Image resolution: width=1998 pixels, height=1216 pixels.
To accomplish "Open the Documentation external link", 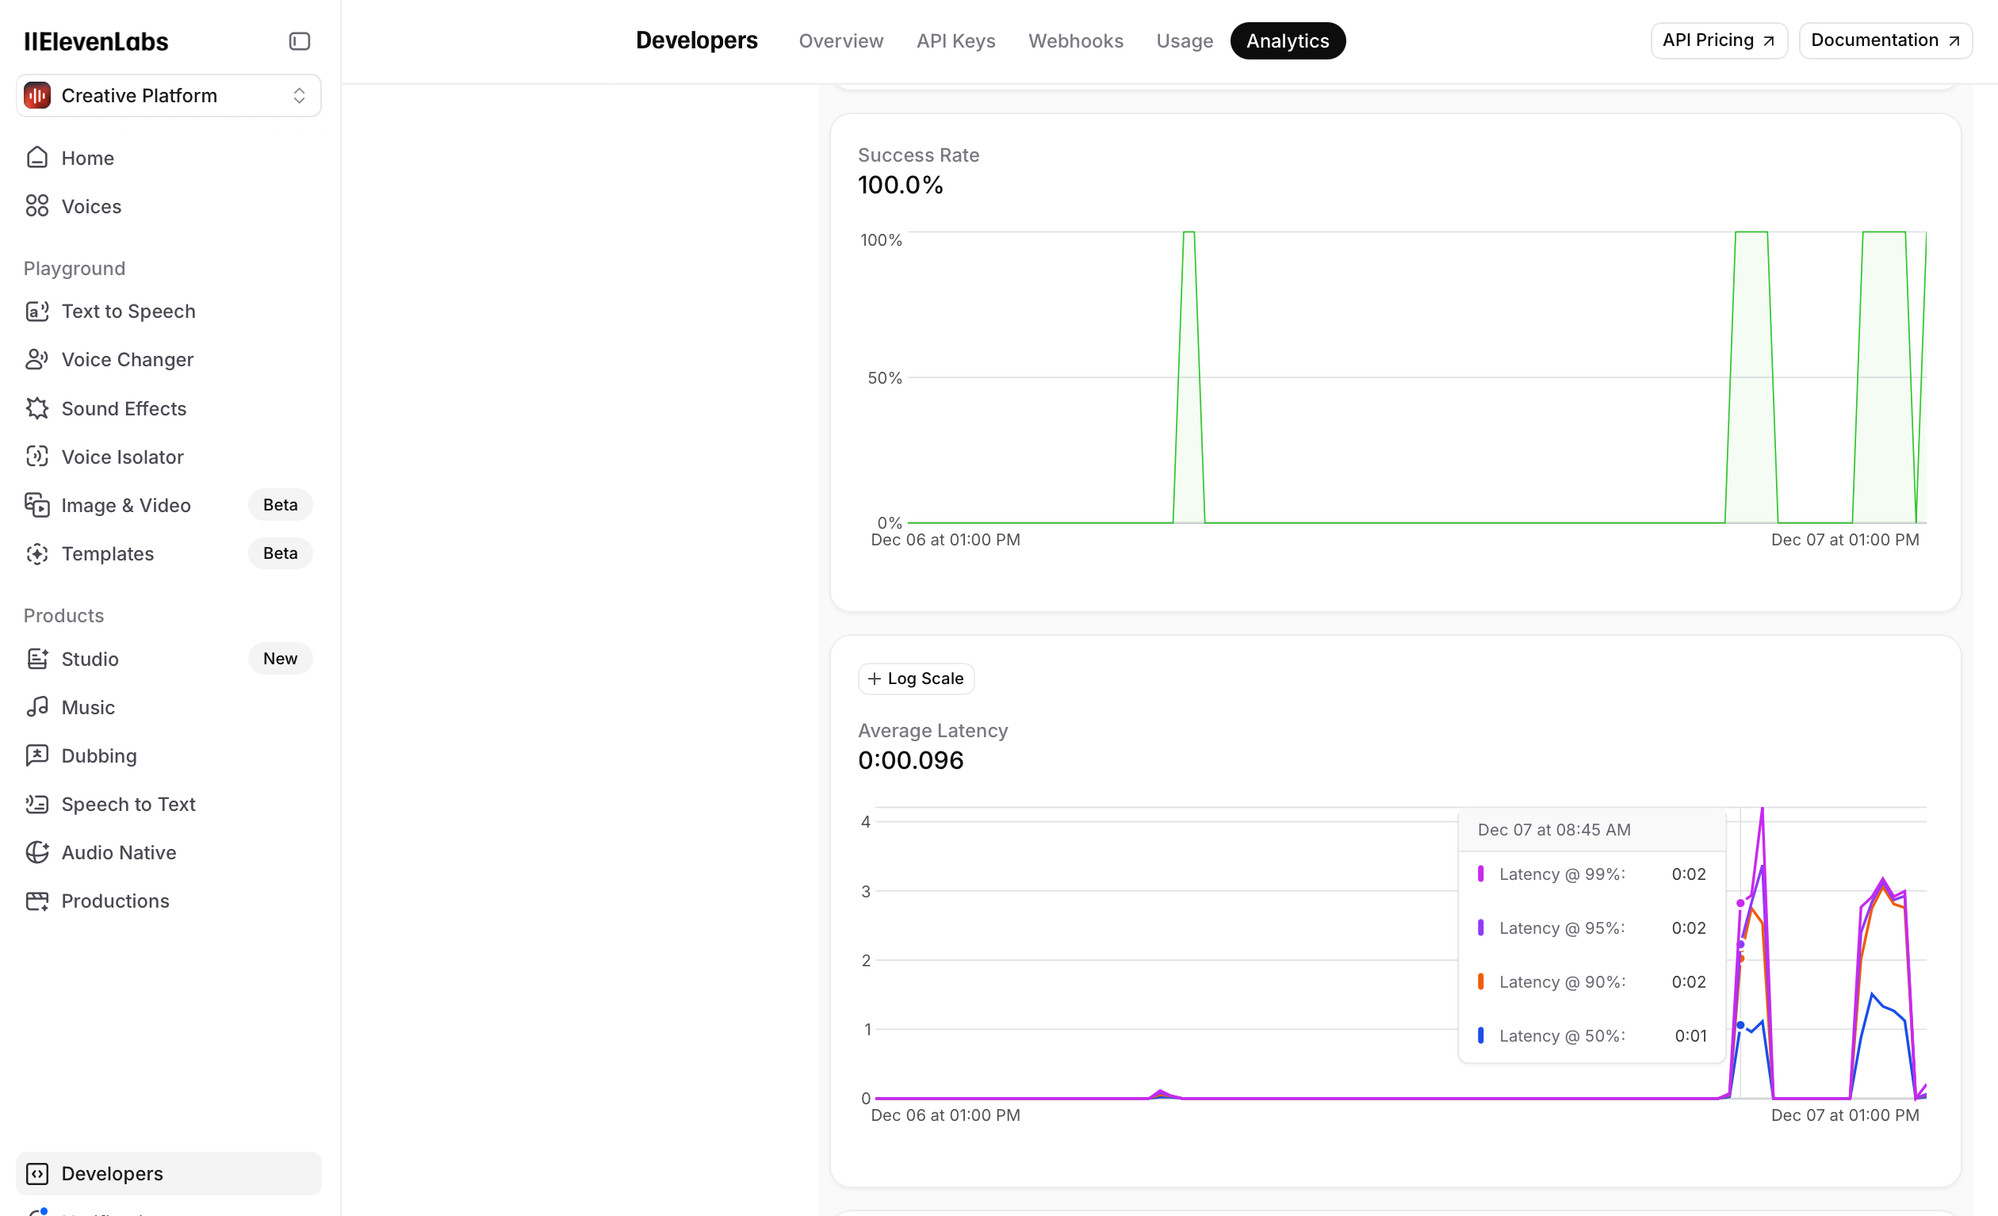I will click(x=1885, y=40).
